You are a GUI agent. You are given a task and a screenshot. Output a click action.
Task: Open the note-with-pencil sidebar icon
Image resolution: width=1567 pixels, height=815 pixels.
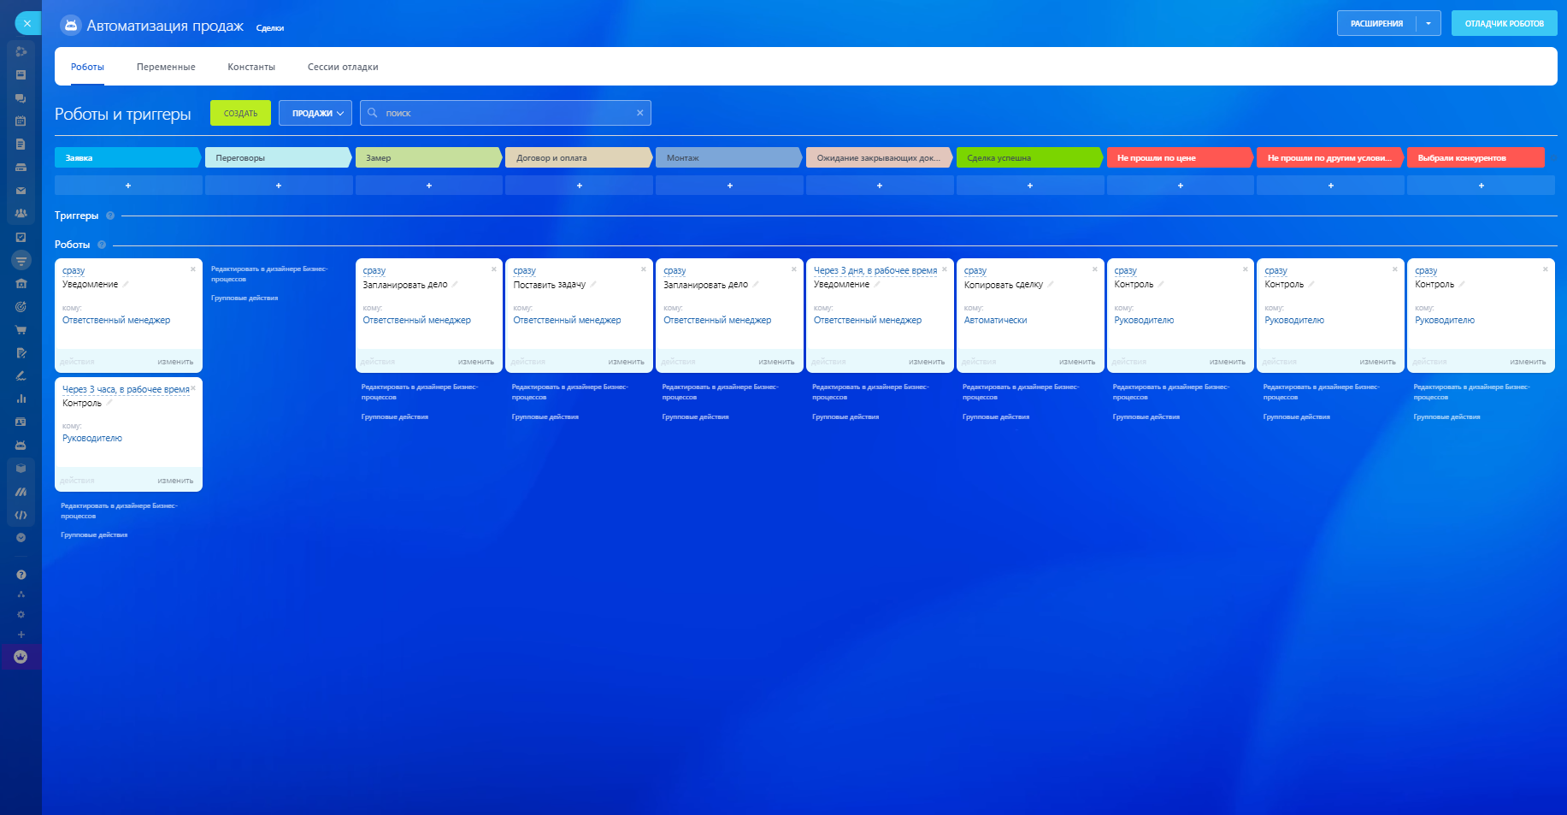21,353
